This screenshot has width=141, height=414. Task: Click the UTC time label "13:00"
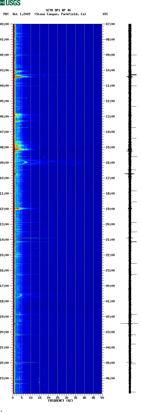click(110, 117)
